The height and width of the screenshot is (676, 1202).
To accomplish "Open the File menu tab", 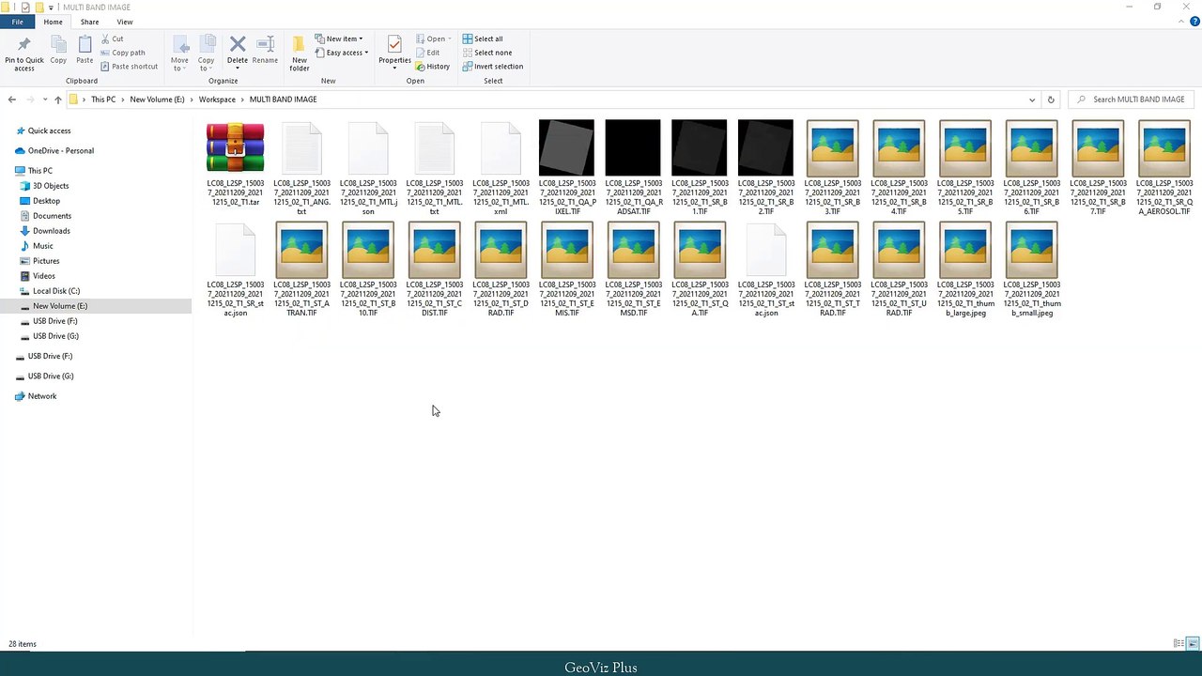I will (x=17, y=22).
